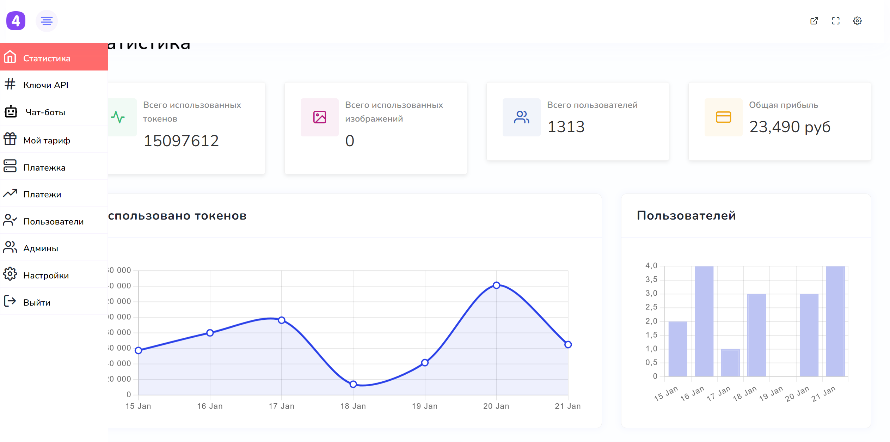The image size is (890, 442).
Task: Click the total users card icon
Action: tap(521, 117)
